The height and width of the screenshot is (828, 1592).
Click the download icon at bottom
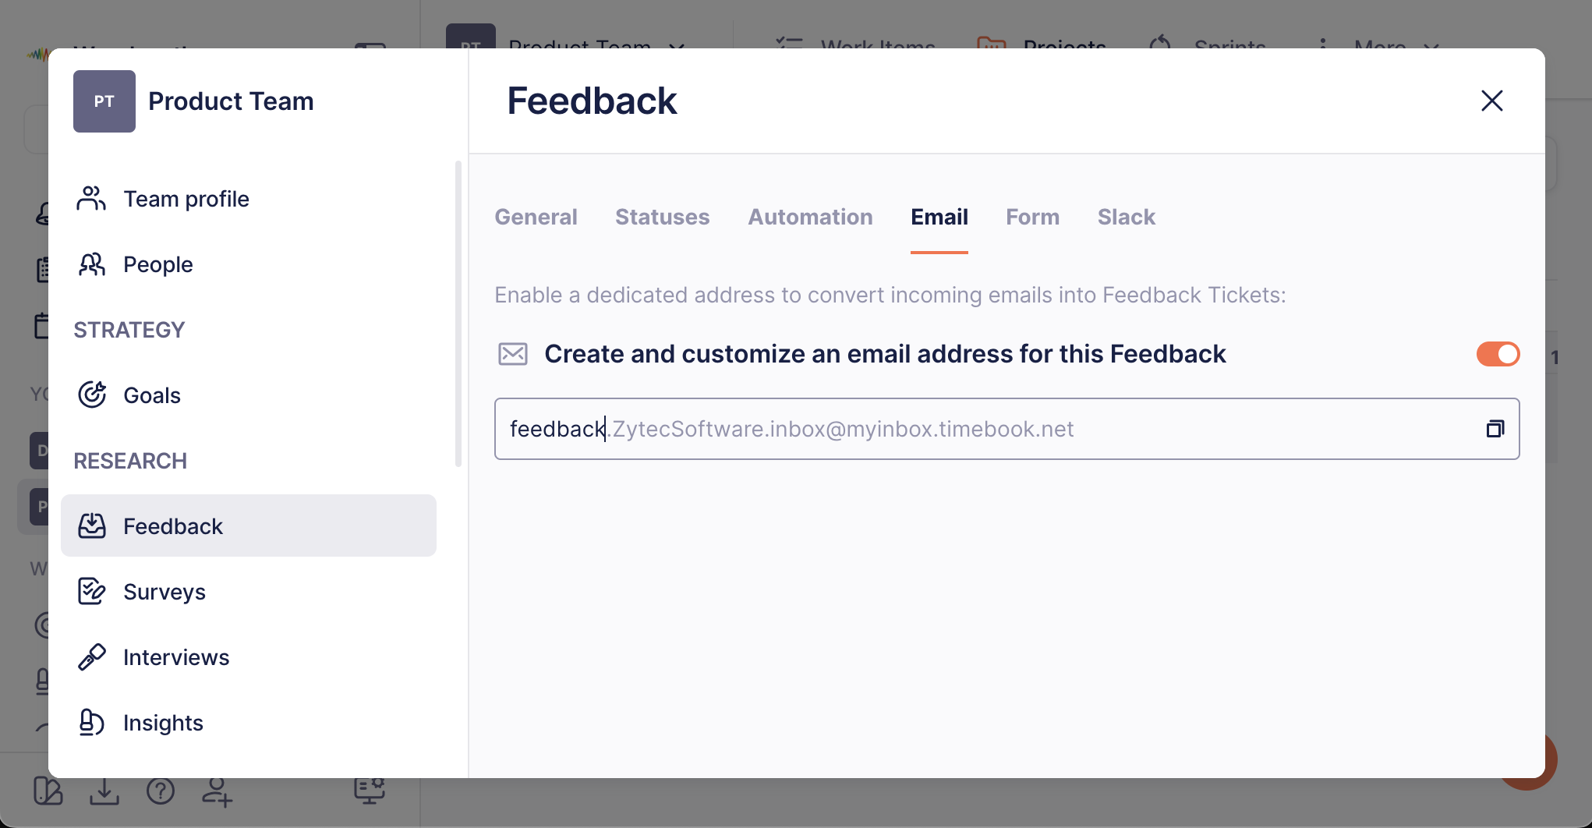click(104, 791)
